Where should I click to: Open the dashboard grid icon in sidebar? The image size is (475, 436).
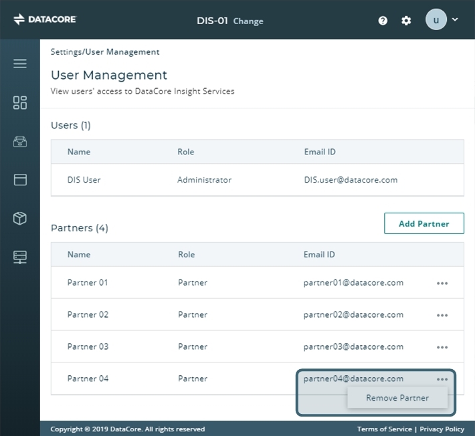pos(20,102)
